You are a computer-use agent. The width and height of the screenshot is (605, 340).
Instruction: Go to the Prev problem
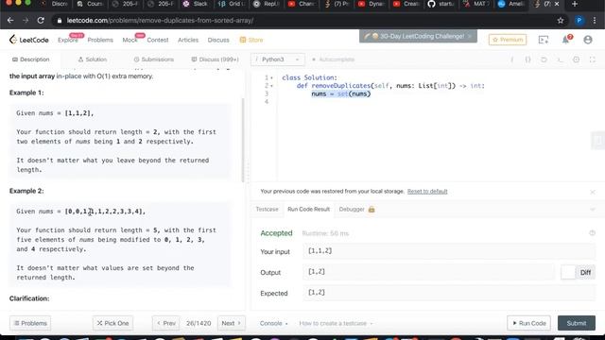[166, 323]
